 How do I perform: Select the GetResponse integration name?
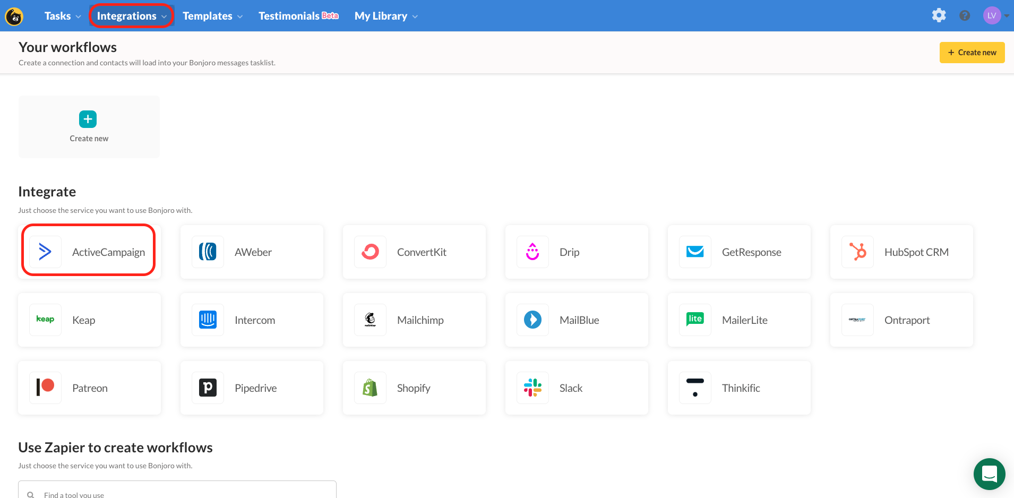point(751,252)
